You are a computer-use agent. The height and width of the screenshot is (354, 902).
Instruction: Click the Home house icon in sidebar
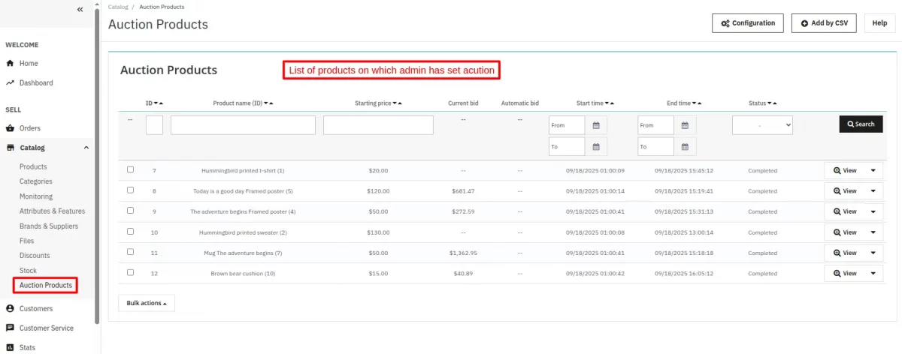(x=11, y=64)
